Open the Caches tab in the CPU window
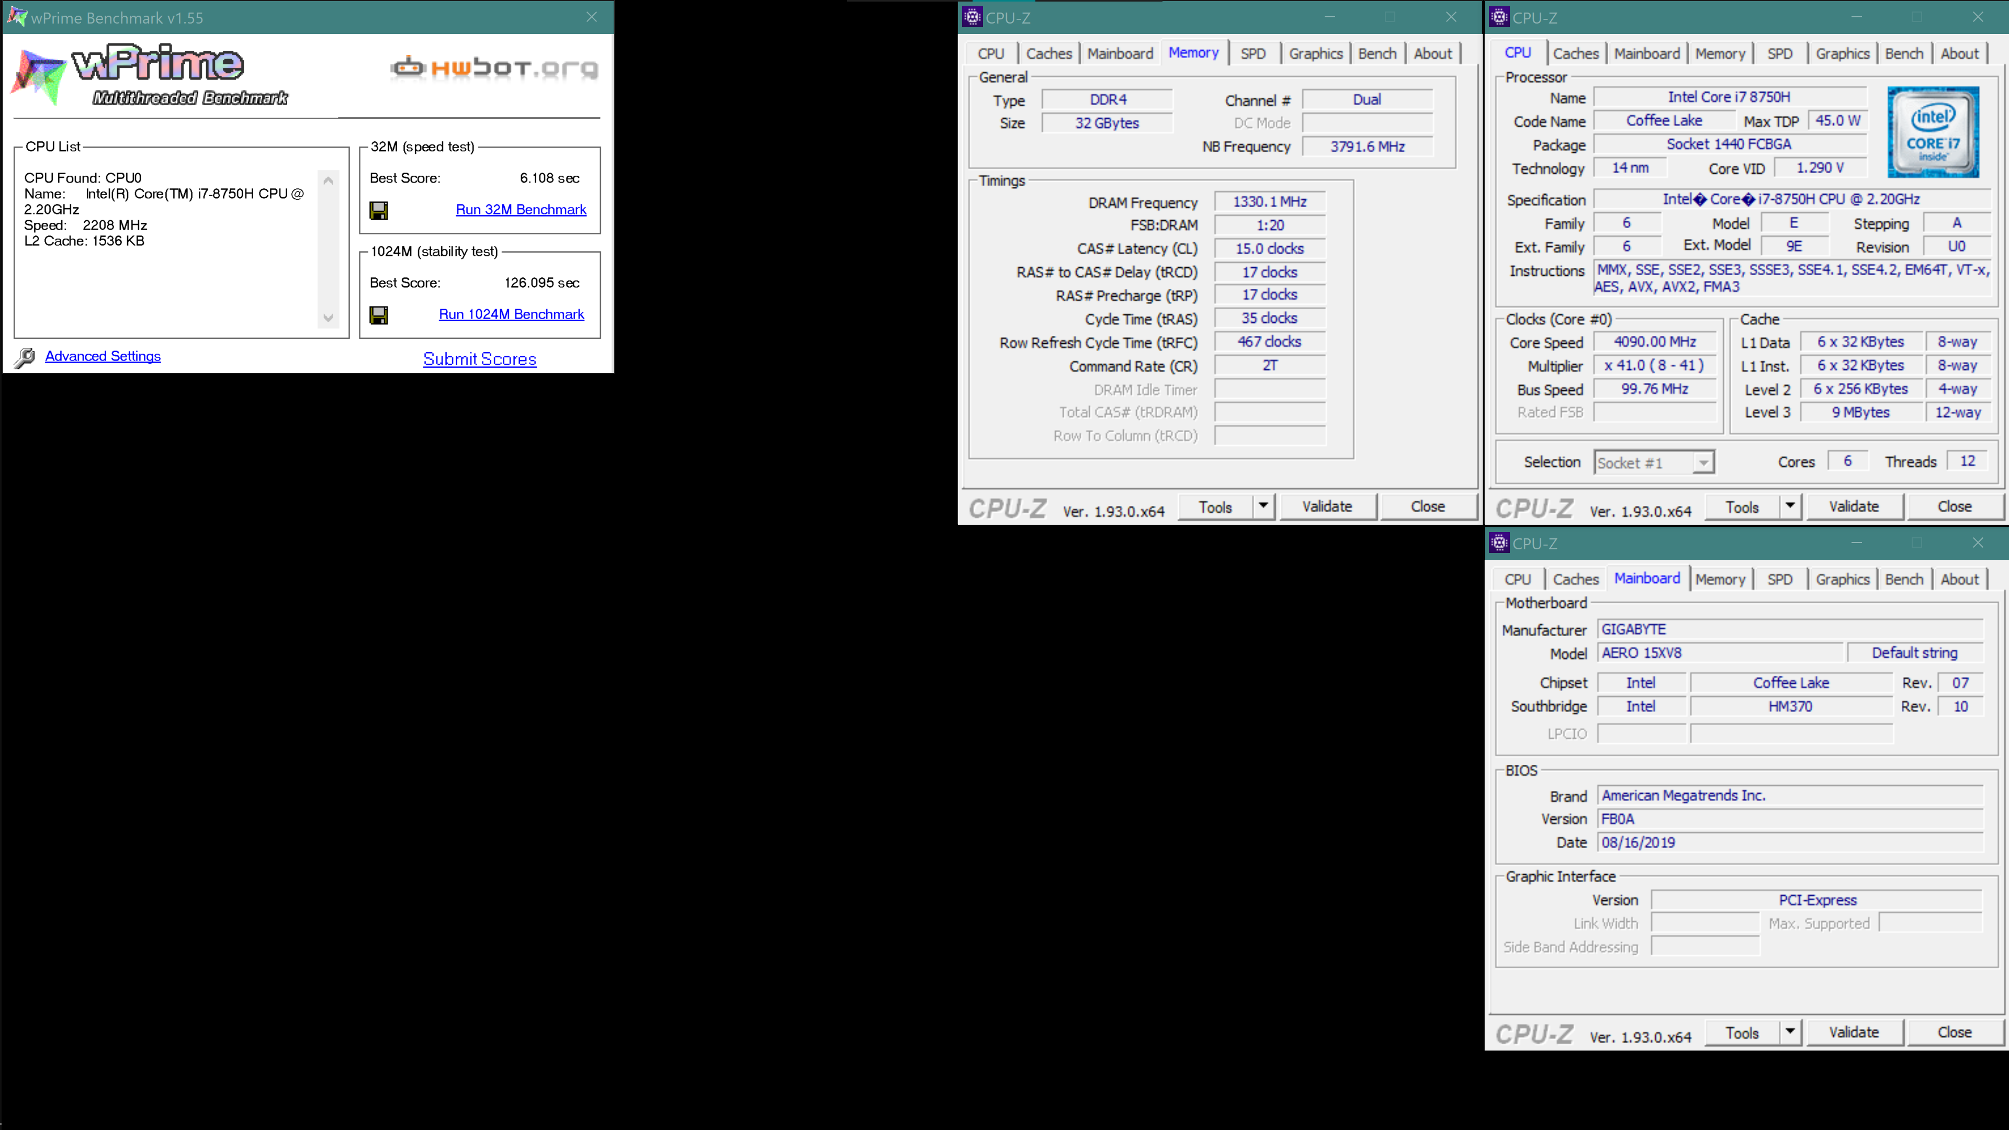This screenshot has height=1130, width=2009. [1575, 54]
